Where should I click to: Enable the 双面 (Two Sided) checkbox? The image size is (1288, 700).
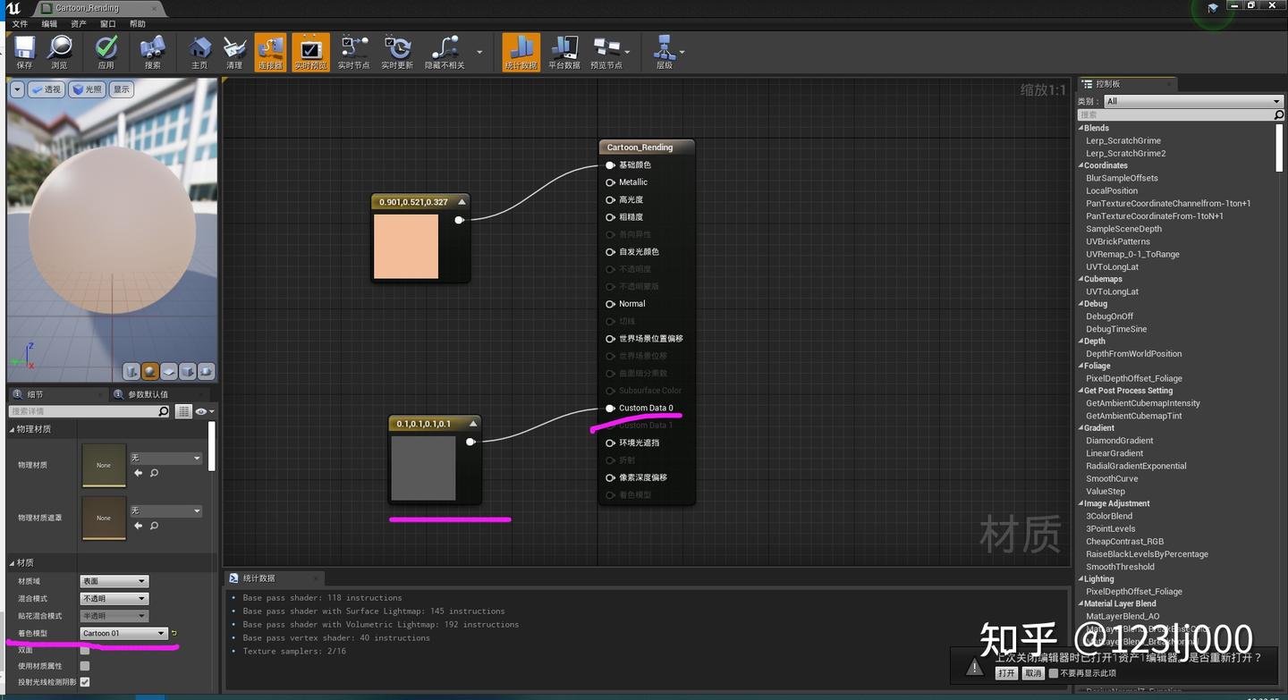pyautogui.click(x=85, y=650)
